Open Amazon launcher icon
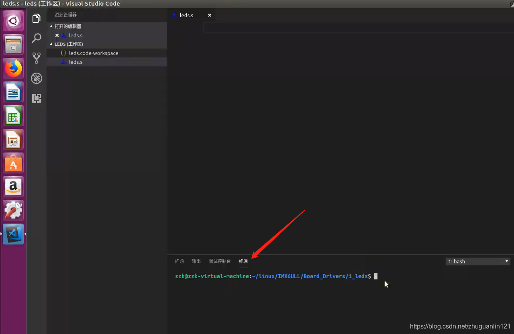 pyautogui.click(x=13, y=187)
